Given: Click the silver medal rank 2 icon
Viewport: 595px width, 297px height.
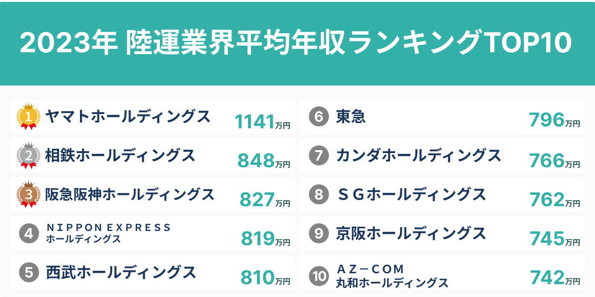Looking at the screenshot, I should [x=29, y=155].
